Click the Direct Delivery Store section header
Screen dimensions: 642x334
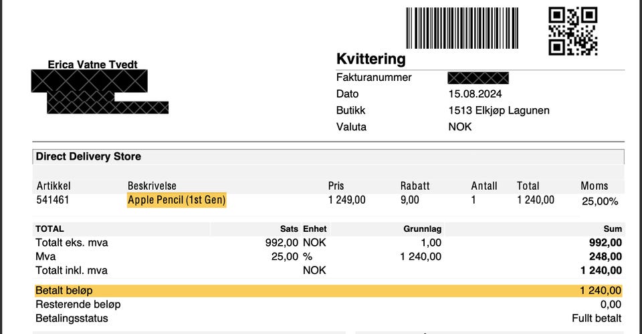(x=88, y=156)
